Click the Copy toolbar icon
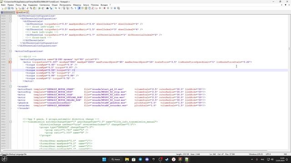The height and width of the screenshot is (163, 291). pos(31,8)
